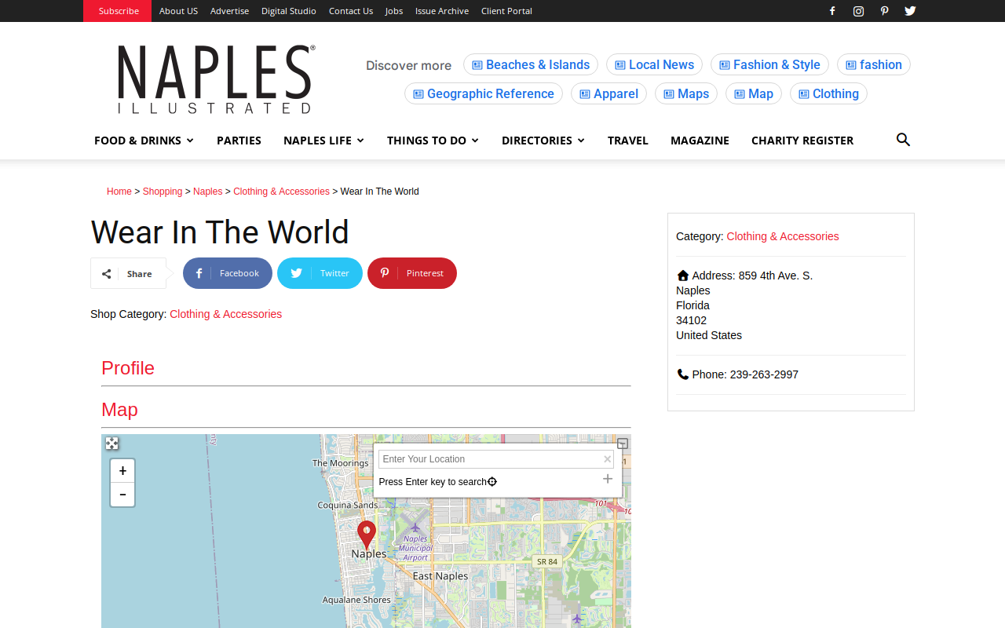The height and width of the screenshot is (628, 1005).
Task: Clear the location input with the x
Action: click(x=607, y=459)
